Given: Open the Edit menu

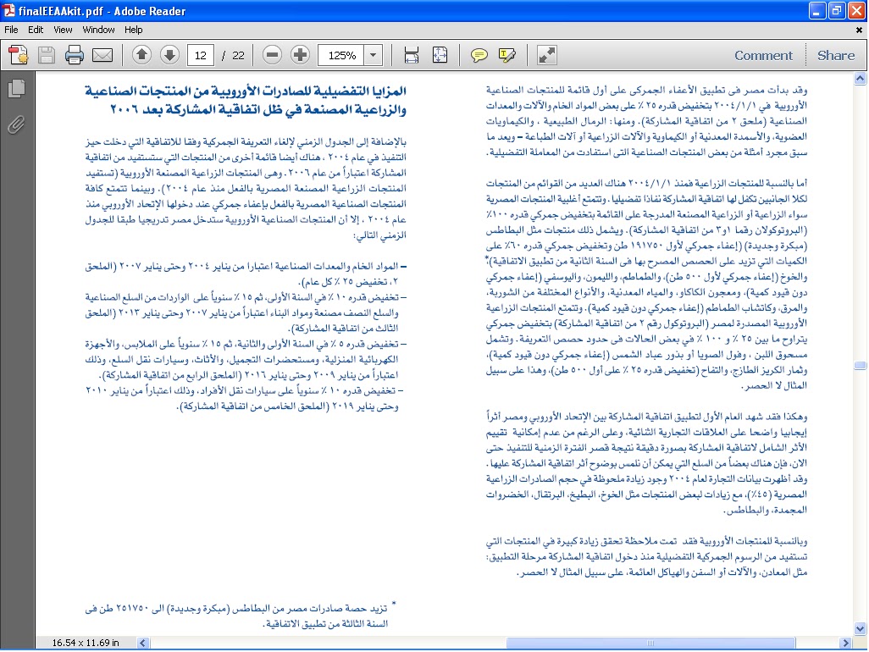Looking at the screenshot, I should pos(36,30).
